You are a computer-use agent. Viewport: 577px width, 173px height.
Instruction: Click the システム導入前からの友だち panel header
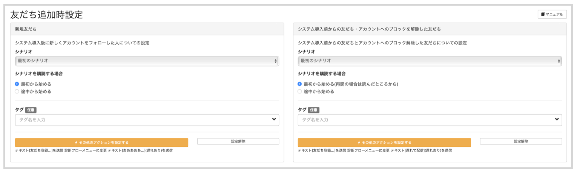tap(430, 29)
